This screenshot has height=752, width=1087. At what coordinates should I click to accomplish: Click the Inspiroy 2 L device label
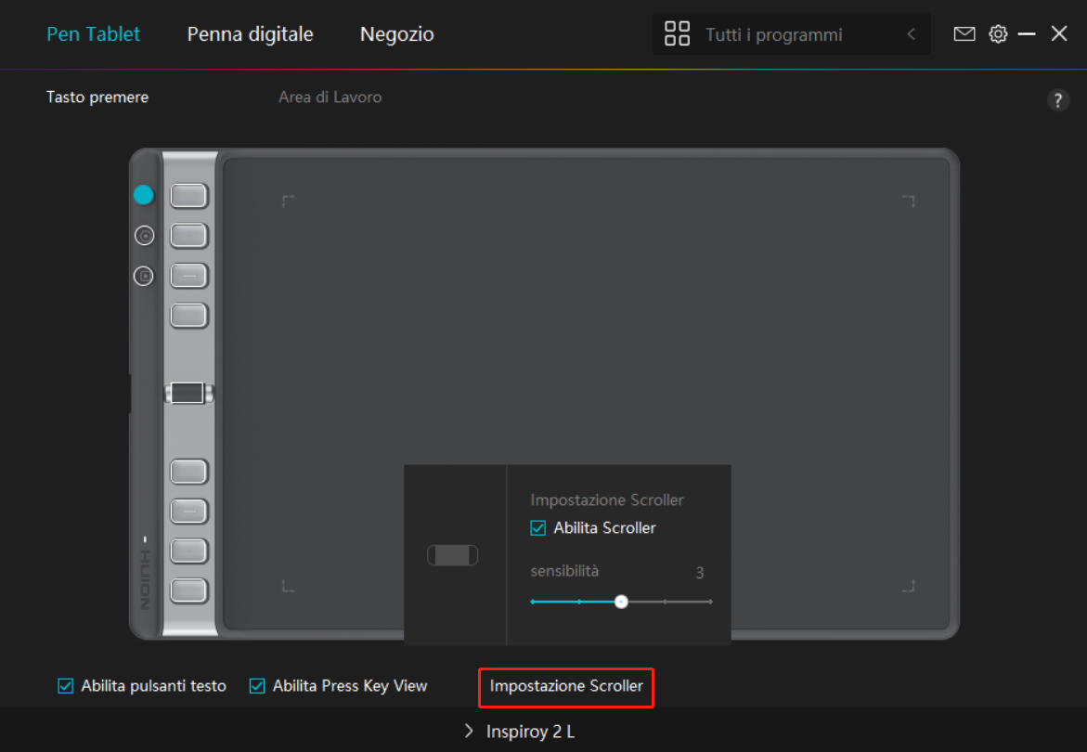[x=530, y=732]
